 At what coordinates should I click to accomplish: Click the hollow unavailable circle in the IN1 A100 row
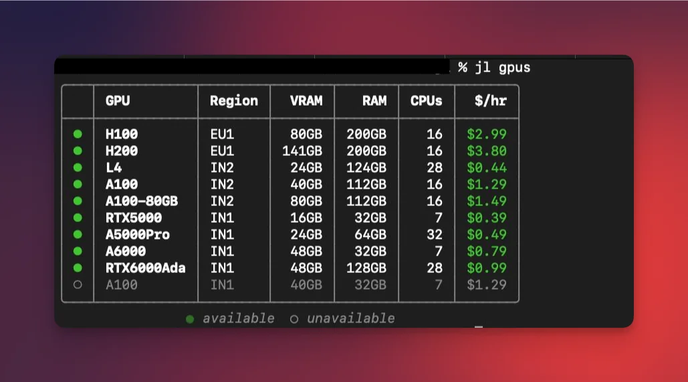(78, 284)
